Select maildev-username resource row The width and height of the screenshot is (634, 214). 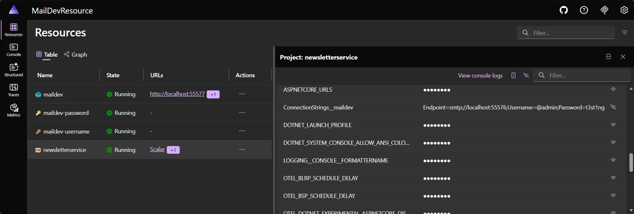click(150, 131)
